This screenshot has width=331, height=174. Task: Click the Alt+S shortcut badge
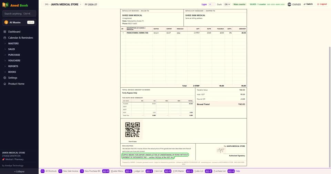[190, 171]
